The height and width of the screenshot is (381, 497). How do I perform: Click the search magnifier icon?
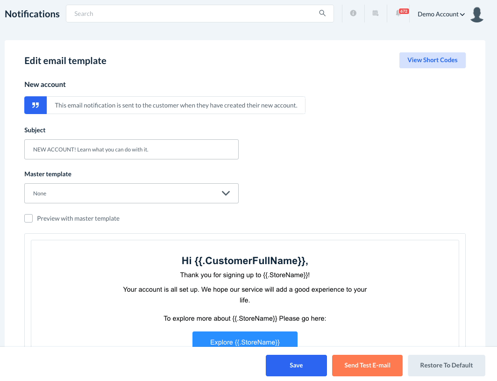click(322, 14)
